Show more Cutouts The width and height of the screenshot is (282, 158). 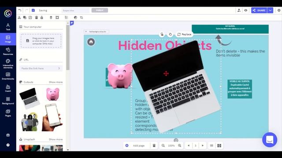56,82
